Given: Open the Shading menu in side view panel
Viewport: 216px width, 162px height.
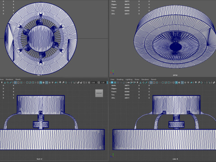Looking at the screenshot, I should (120, 80).
